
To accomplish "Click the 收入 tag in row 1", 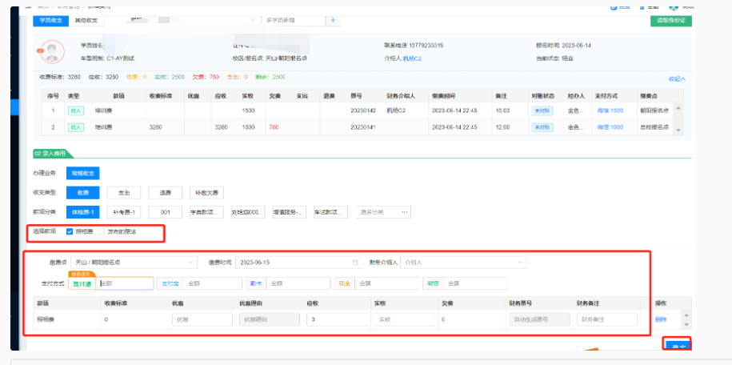I will point(76,110).
